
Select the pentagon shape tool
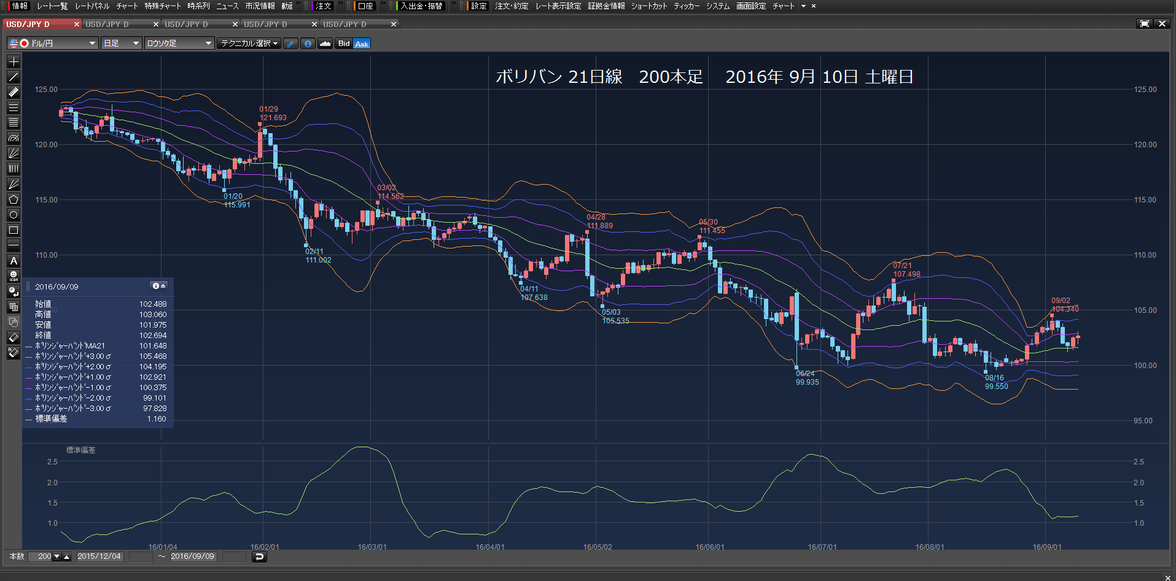[x=14, y=199]
